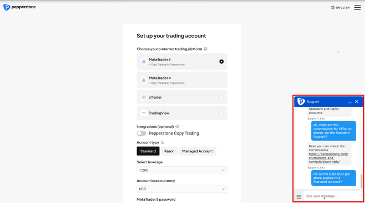Screen dimensions: 365x203
Task: Click info icon beside trading platform heading
Action: click(206, 49)
